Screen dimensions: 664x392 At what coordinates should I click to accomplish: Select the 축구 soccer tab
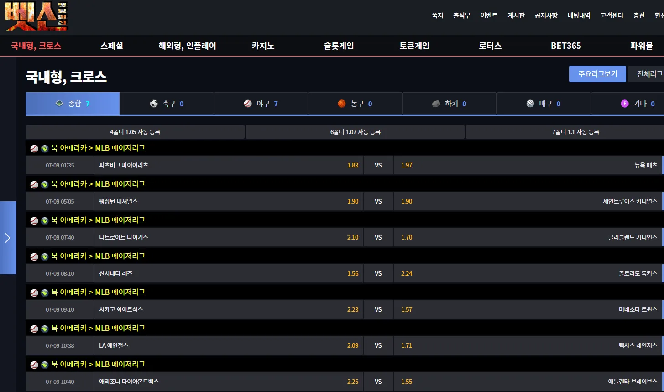(167, 104)
